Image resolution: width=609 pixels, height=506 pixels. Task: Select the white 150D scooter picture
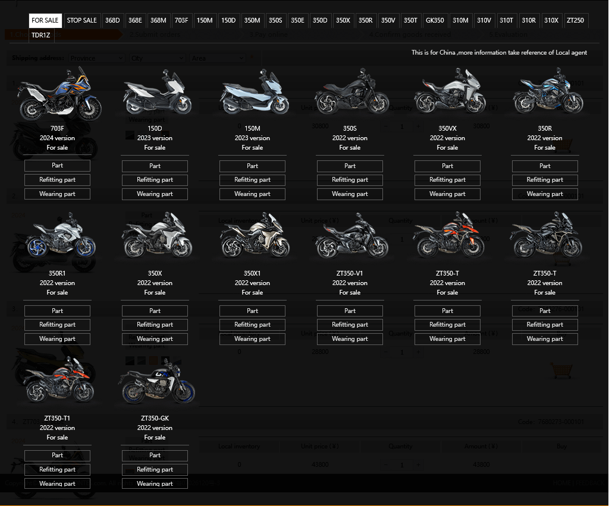[155, 95]
